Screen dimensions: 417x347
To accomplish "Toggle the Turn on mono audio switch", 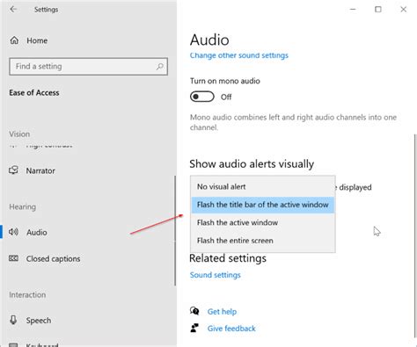I will (x=202, y=97).
